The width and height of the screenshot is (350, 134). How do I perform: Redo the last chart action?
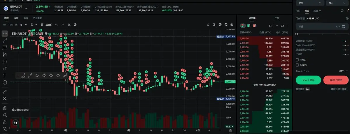pos(62,25)
